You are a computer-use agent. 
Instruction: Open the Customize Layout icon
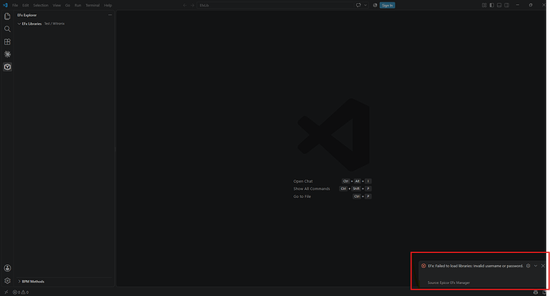[x=484, y=6]
